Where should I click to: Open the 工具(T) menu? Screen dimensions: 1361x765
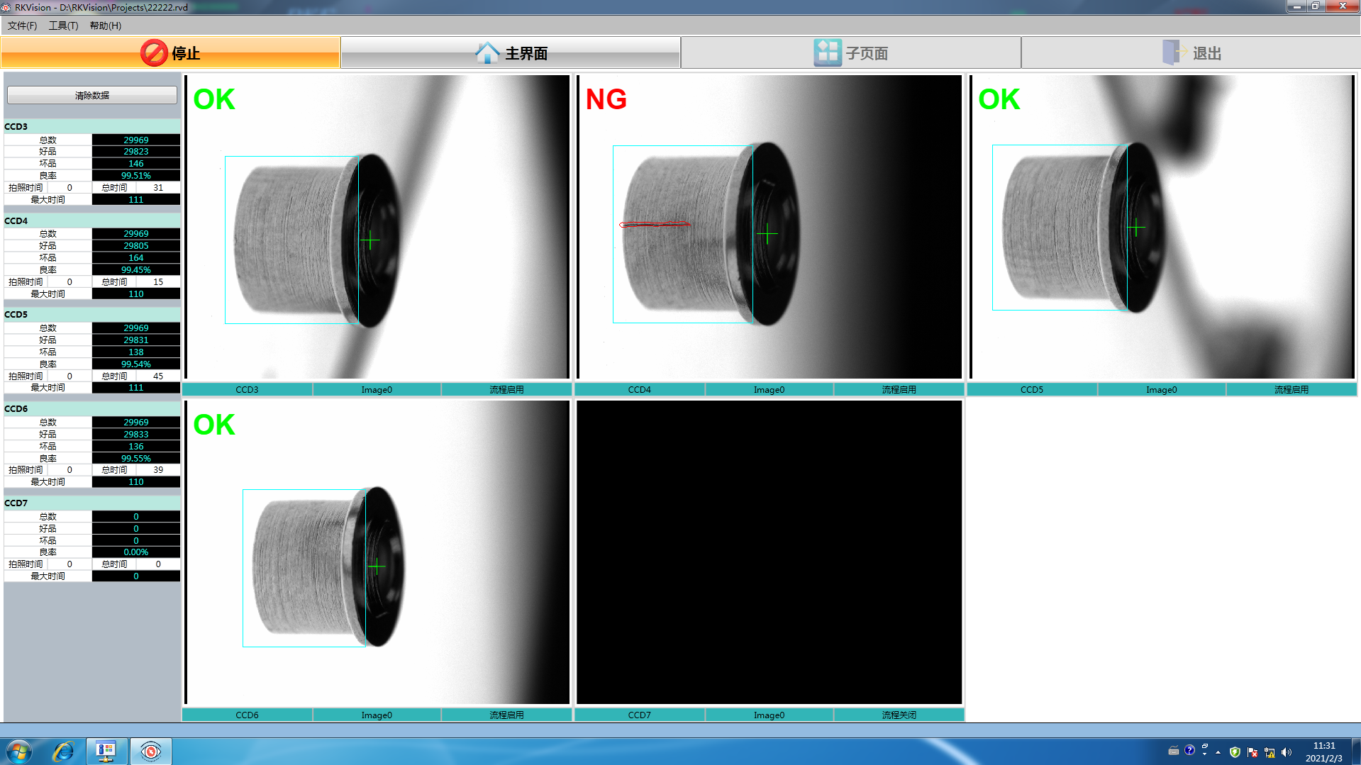point(63,26)
